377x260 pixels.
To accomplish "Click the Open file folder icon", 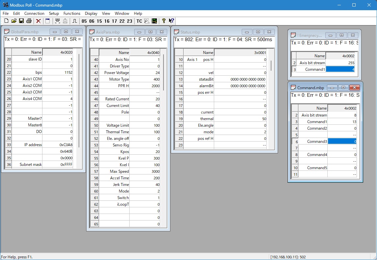I will click(x=14, y=21).
